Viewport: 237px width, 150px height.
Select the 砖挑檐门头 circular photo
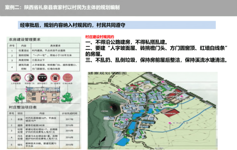point(30,77)
